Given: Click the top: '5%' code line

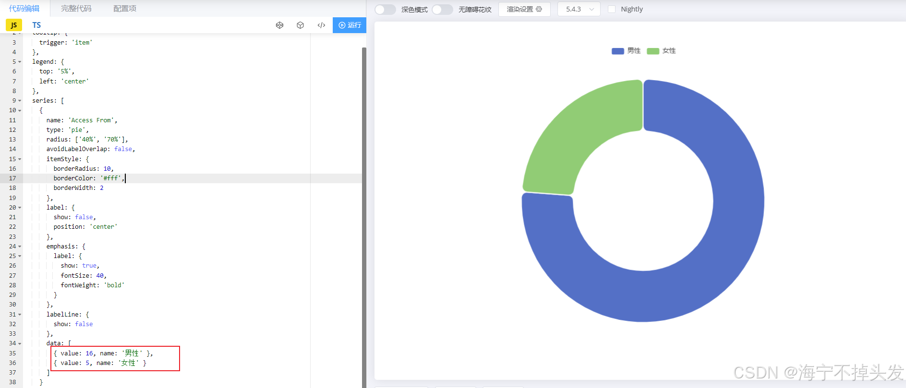Looking at the screenshot, I should (x=57, y=71).
